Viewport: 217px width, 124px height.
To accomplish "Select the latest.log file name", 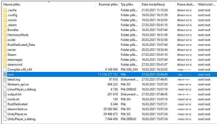I will (x=14, y=79).
